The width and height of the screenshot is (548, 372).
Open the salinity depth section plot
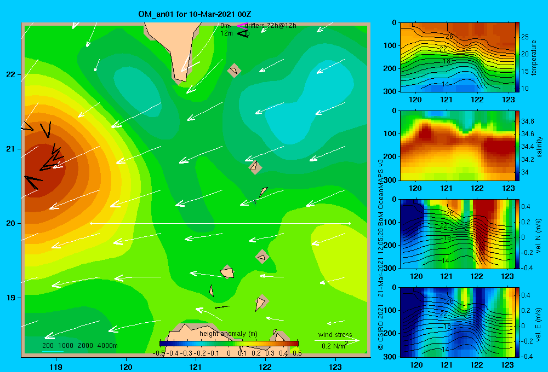pyautogui.click(x=457, y=146)
